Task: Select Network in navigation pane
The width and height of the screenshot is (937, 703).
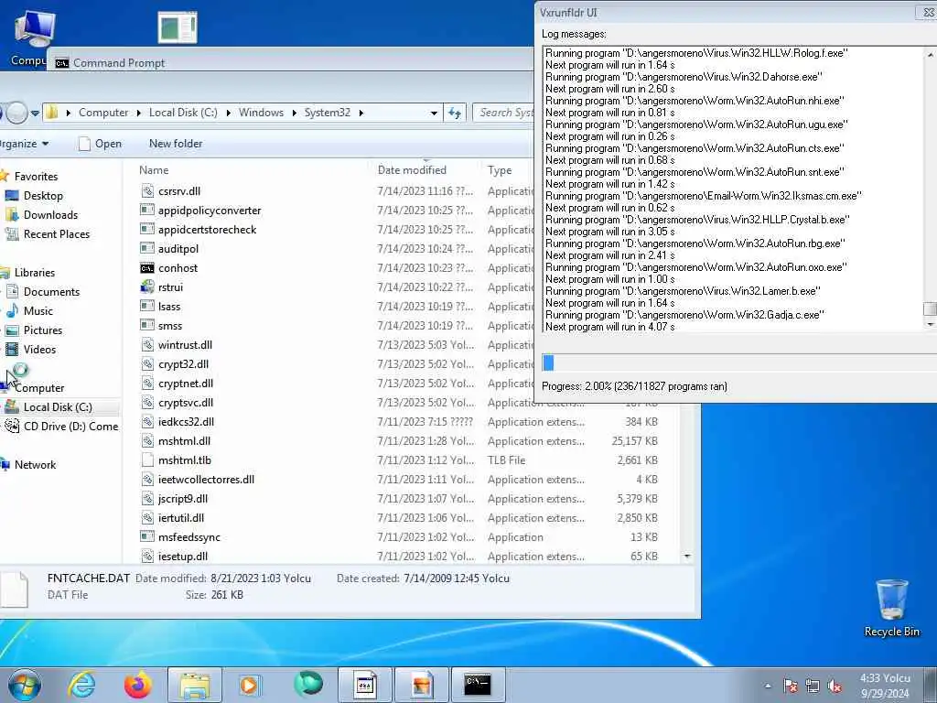Action: [36, 464]
